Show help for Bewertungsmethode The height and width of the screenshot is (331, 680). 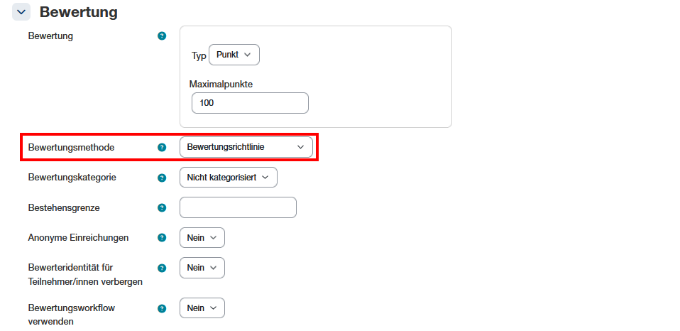pyautogui.click(x=162, y=147)
